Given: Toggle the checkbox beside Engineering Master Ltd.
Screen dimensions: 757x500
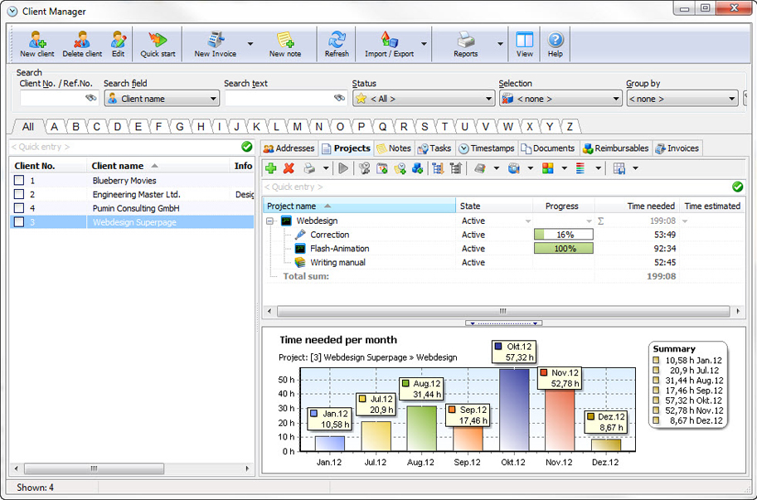Looking at the screenshot, I should tap(21, 193).
